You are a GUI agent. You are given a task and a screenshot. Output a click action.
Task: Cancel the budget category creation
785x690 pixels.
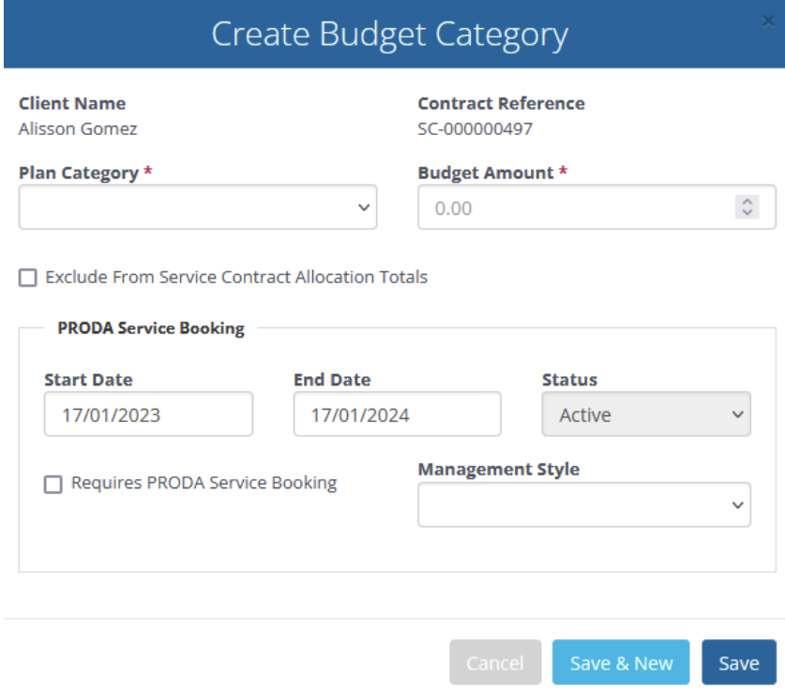pyautogui.click(x=495, y=663)
